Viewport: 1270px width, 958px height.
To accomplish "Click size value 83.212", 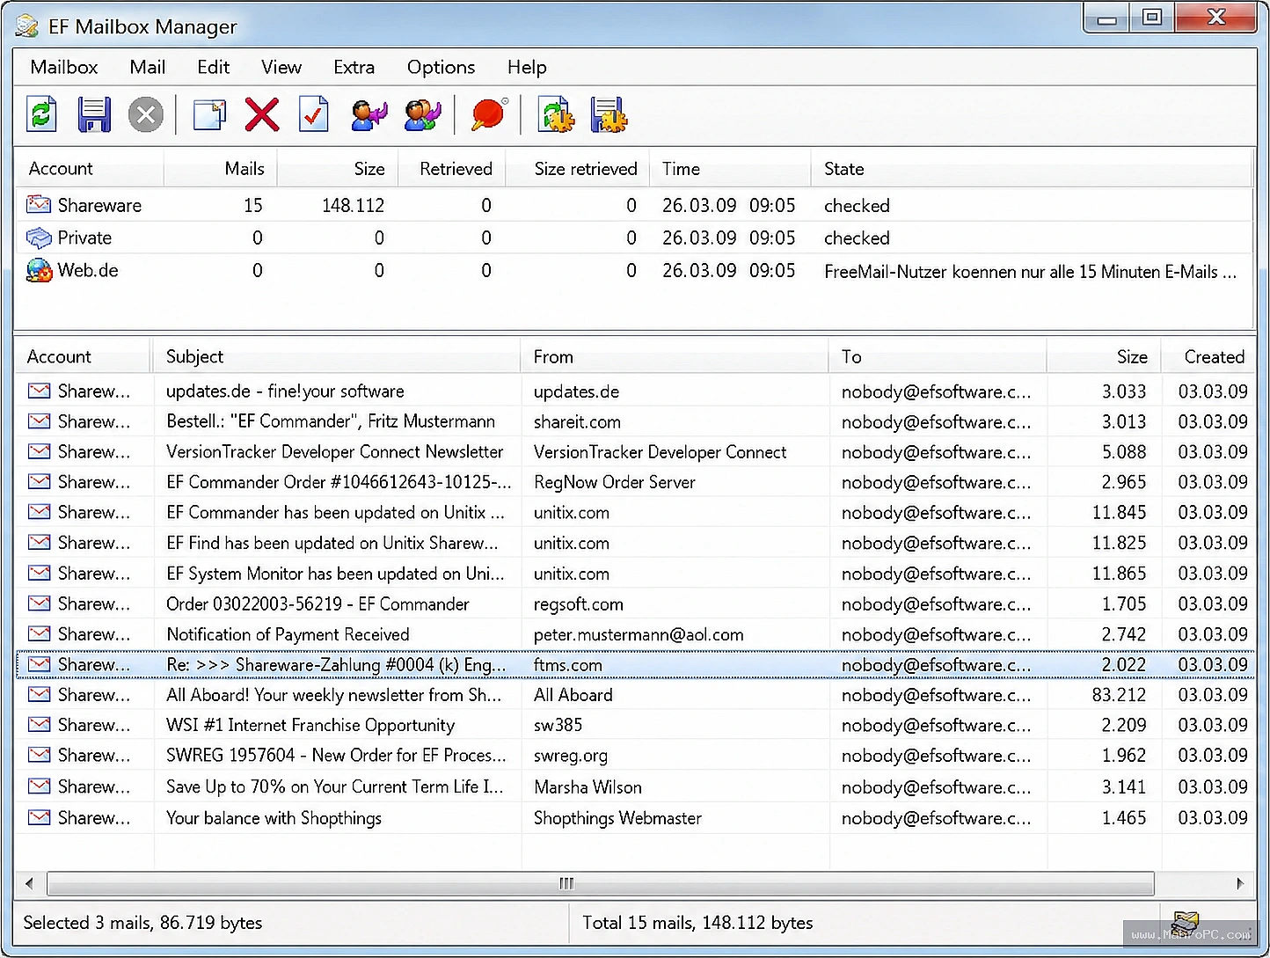I will click(x=1119, y=694).
